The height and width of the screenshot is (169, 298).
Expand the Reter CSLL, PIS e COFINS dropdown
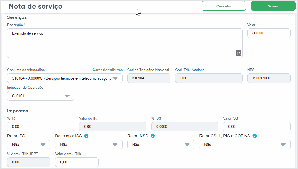click(245, 144)
